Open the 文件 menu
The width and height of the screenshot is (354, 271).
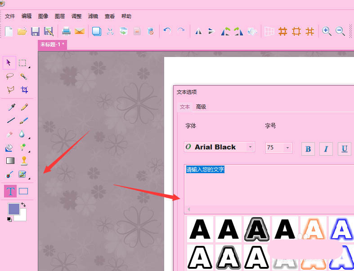10,16
